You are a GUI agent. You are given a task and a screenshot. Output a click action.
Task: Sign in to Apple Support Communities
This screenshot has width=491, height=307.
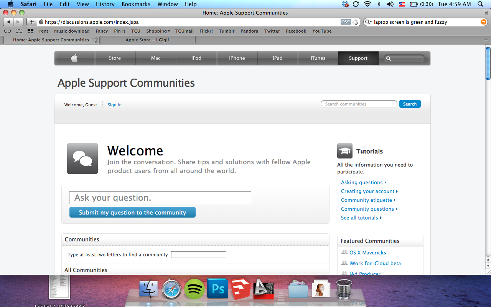click(114, 105)
